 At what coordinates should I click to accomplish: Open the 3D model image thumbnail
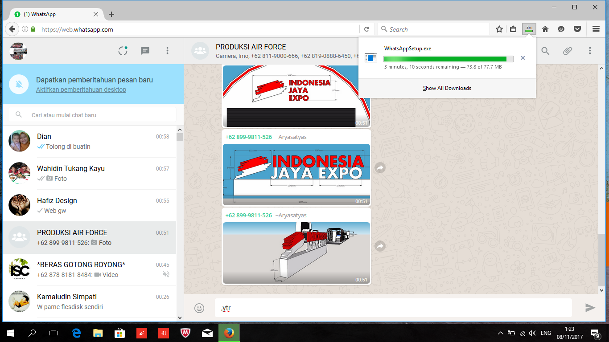tap(296, 253)
